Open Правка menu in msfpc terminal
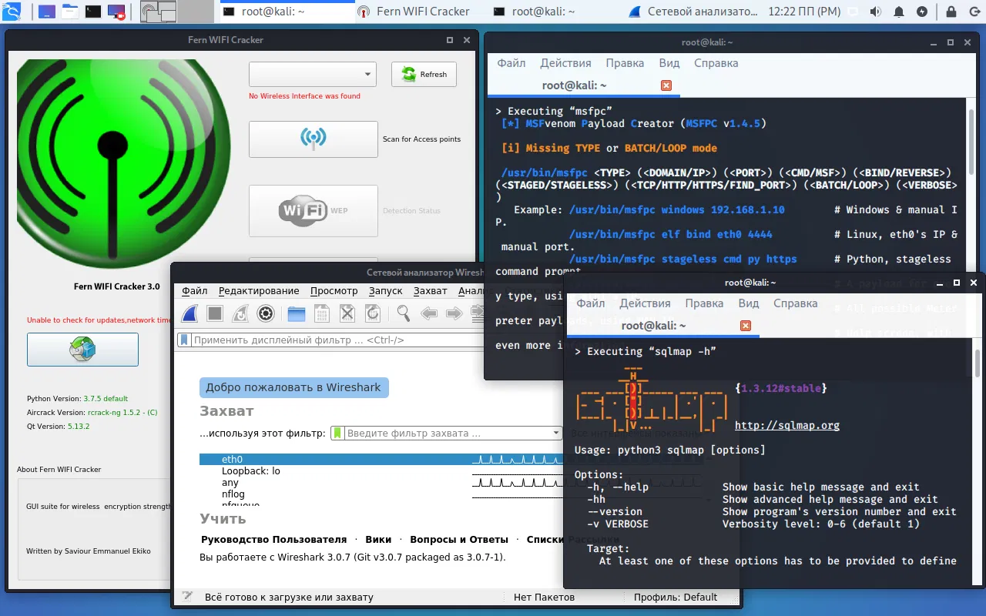 tap(625, 63)
